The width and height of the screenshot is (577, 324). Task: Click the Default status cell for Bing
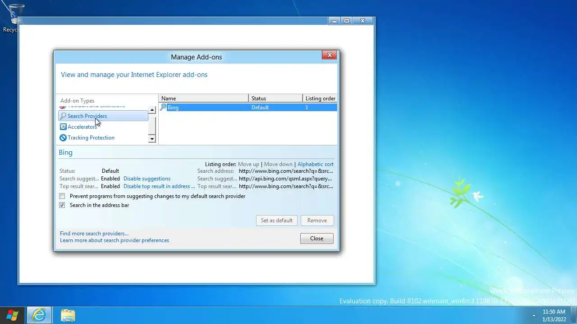(x=260, y=108)
